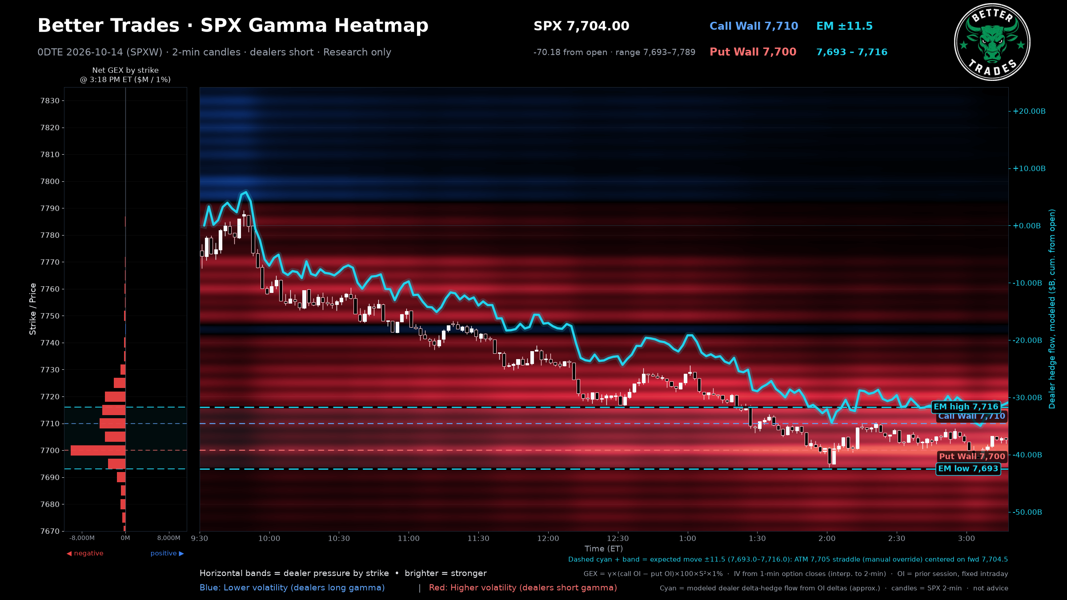Click the Call Wall 7,710 chart label
This screenshot has width=1067, height=600.
pos(971,416)
